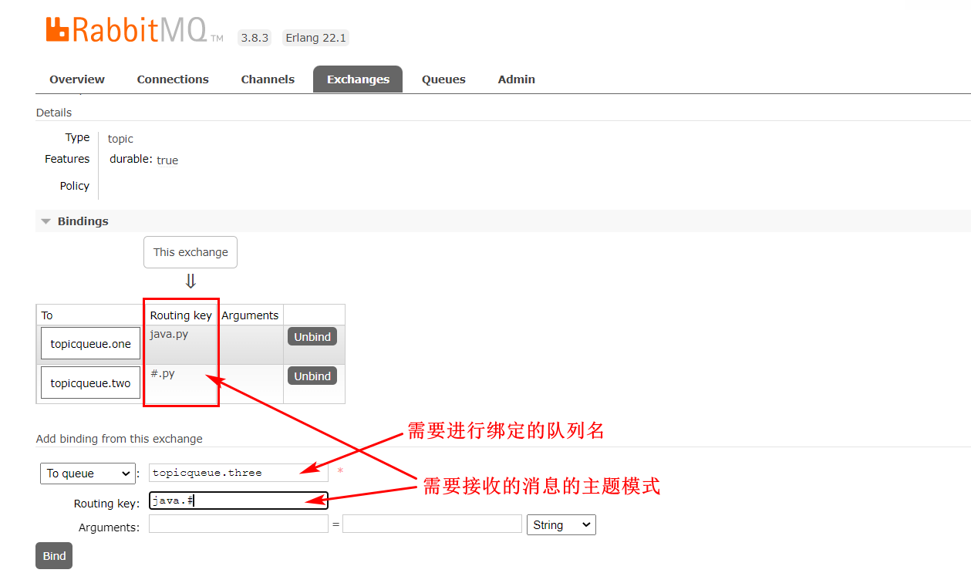Screen dimensions: 971x573
Task: Focus the queue name field topicqueue.three
Action: coord(238,473)
